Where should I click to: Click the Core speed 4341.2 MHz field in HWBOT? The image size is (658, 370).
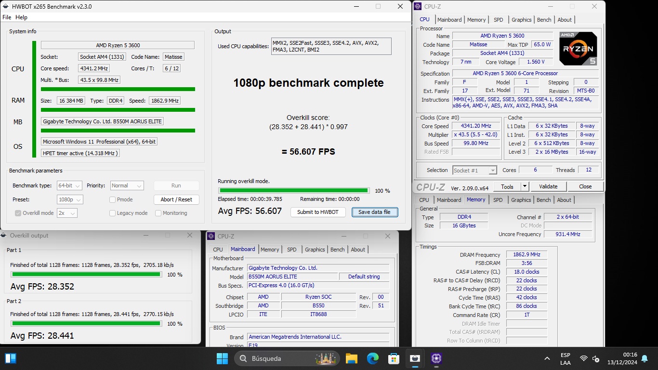pos(94,68)
